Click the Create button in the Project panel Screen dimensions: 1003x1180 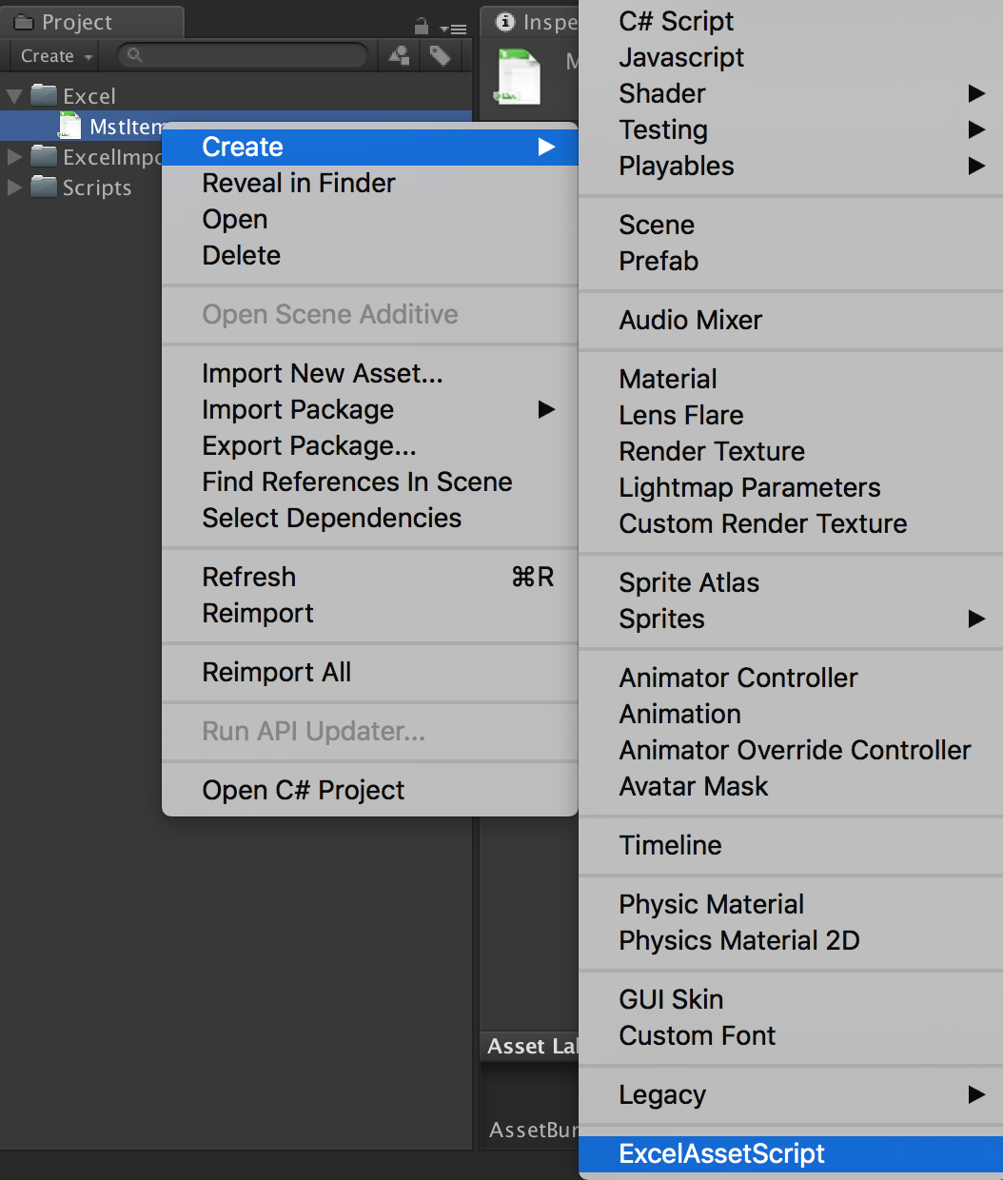tap(46, 55)
